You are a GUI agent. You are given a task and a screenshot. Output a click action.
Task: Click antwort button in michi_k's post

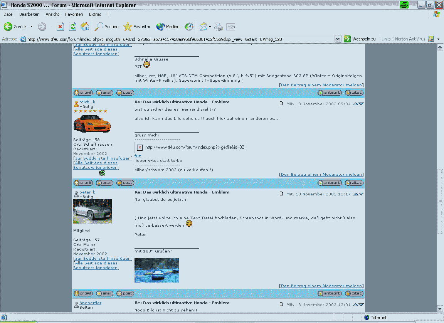(x=330, y=183)
